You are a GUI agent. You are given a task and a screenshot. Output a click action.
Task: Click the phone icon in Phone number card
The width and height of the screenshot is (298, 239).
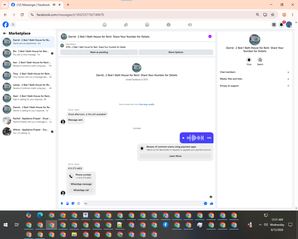[71, 176]
